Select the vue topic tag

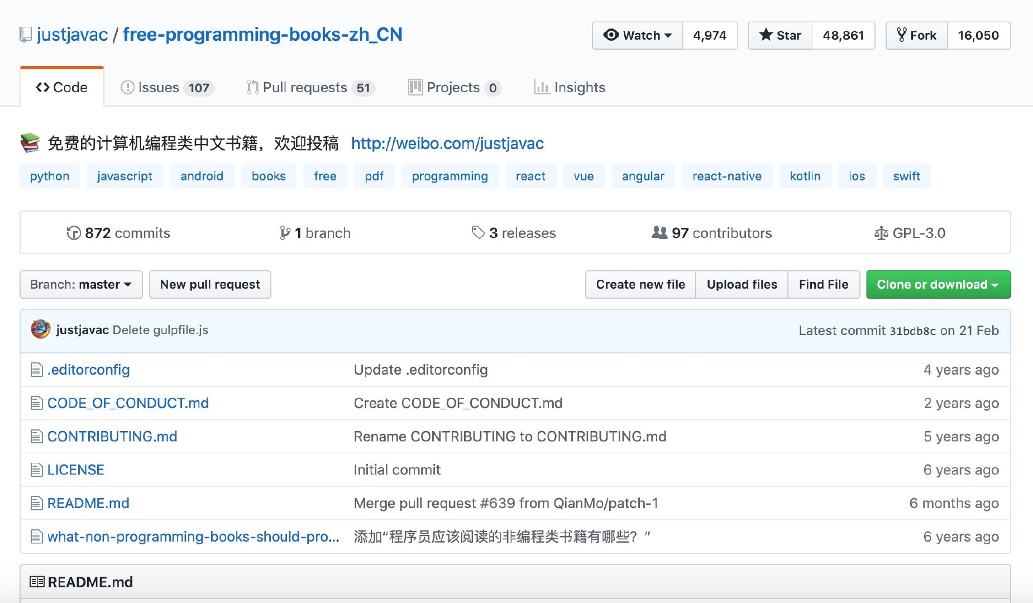[584, 176]
